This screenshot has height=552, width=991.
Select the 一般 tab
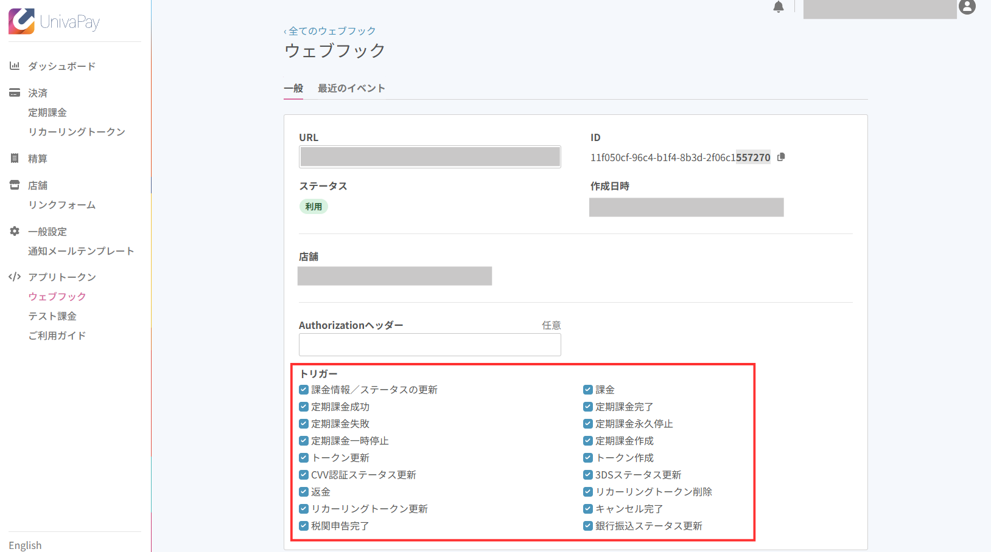click(293, 88)
